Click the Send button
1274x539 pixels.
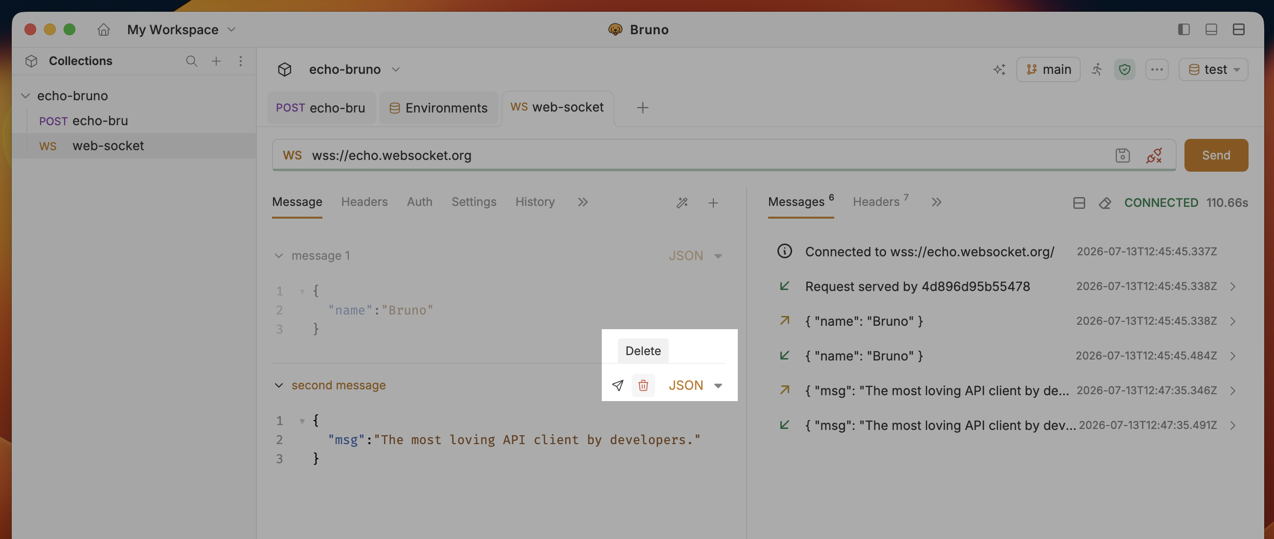click(1216, 155)
